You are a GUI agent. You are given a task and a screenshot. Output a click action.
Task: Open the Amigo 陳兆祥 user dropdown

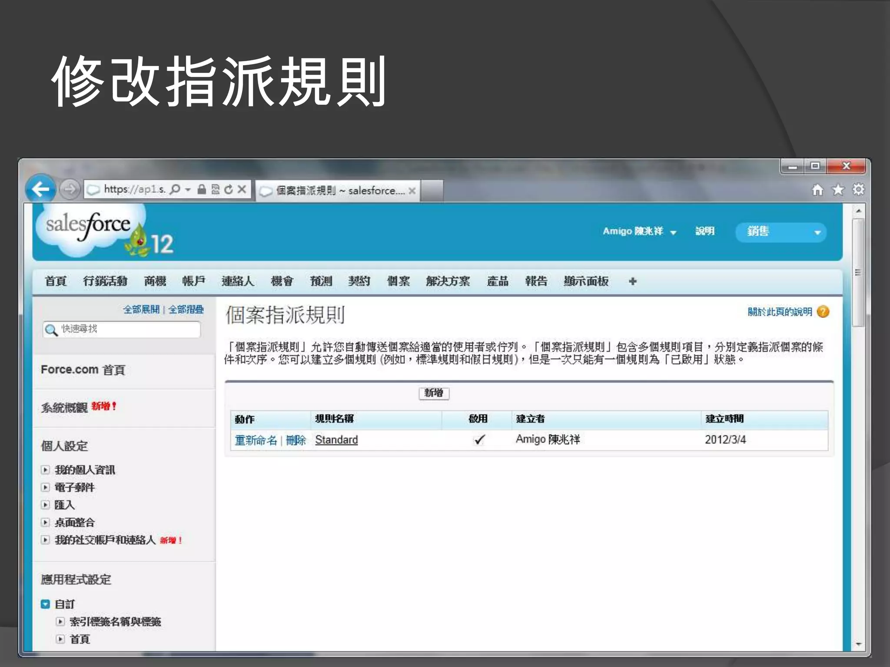point(640,231)
